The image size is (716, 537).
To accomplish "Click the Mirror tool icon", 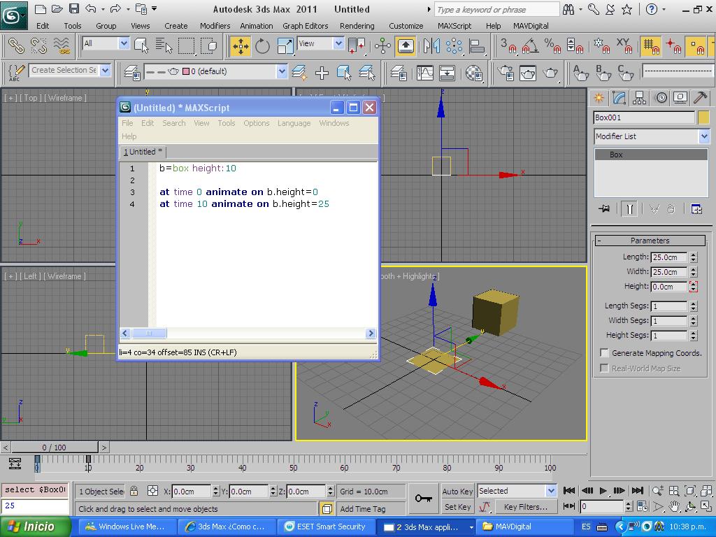I will tap(431, 45).
